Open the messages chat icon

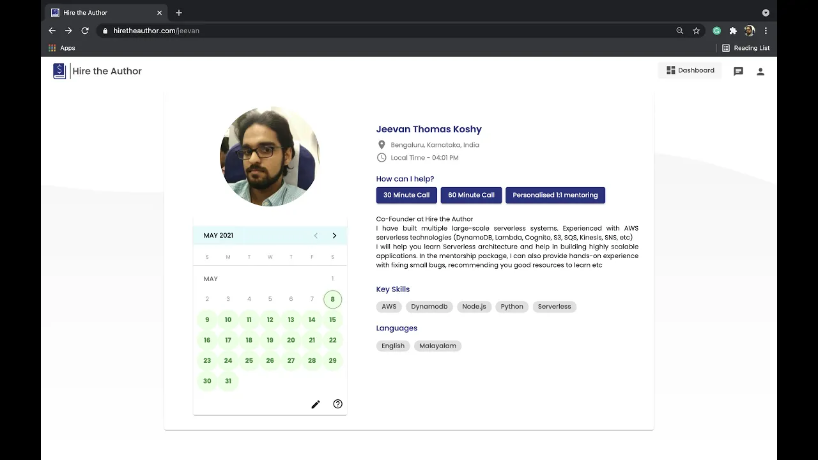(x=738, y=72)
